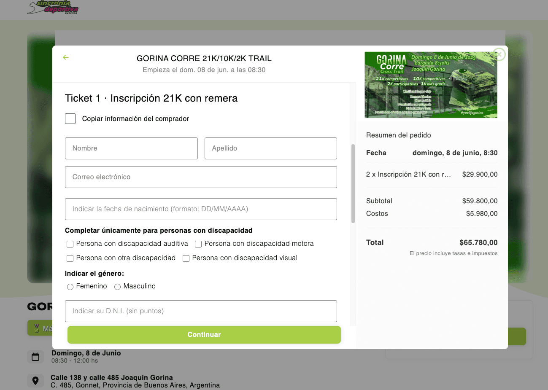Click the Gorina Corre event flyer image
548x390 pixels.
pos(431,85)
